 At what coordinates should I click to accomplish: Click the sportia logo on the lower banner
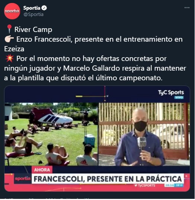(23, 178)
